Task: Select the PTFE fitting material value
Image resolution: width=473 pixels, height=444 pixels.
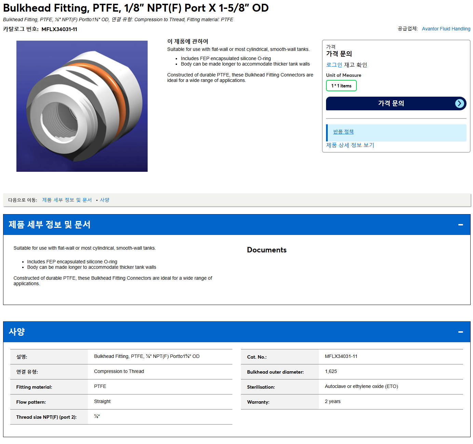Action: click(100, 386)
